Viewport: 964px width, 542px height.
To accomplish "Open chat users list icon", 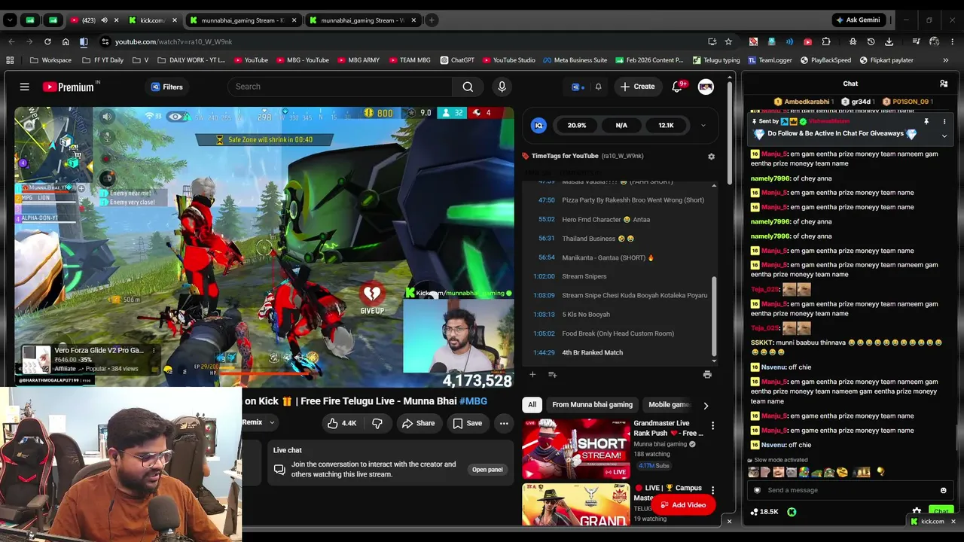I will [x=944, y=84].
